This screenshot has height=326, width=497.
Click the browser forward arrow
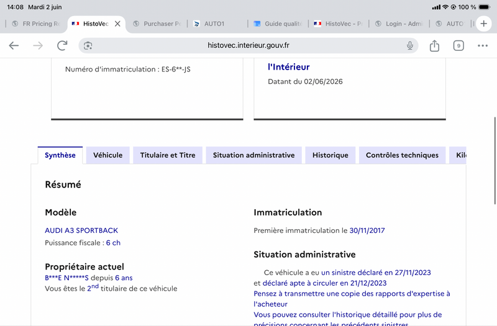pos(38,45)
